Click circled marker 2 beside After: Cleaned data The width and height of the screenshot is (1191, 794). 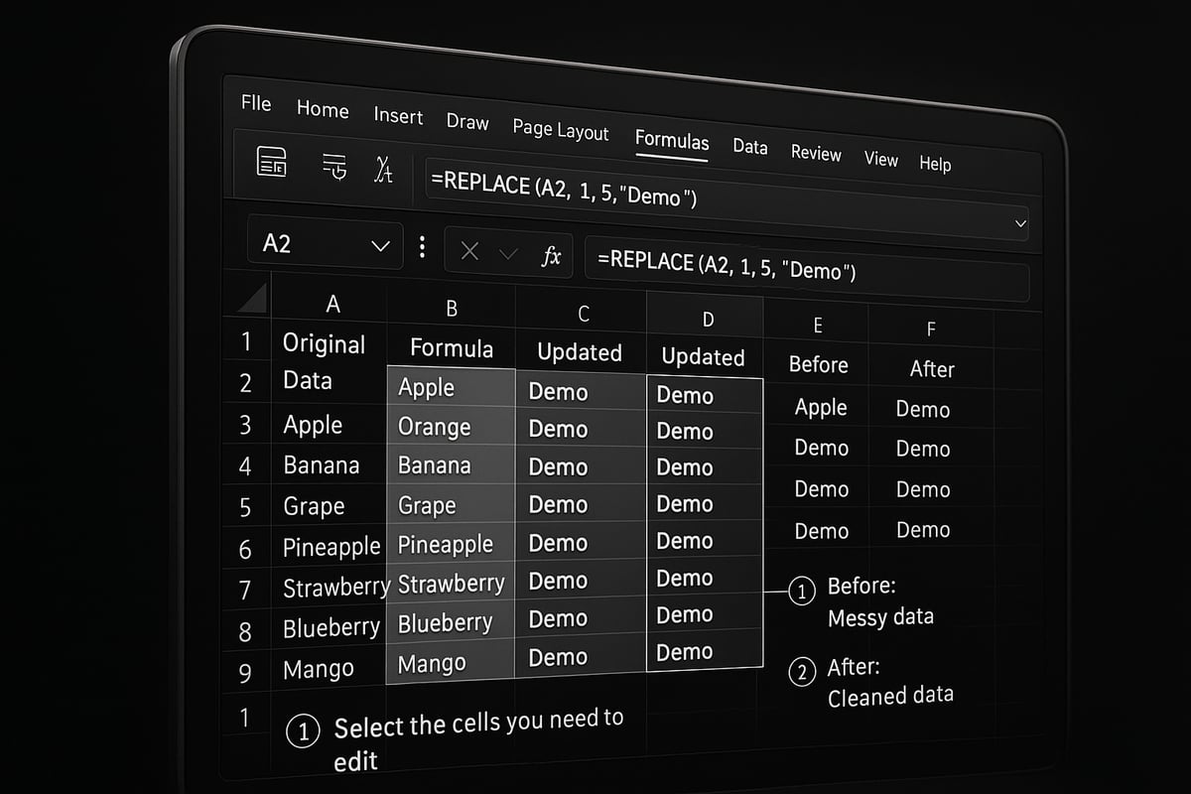802,672
